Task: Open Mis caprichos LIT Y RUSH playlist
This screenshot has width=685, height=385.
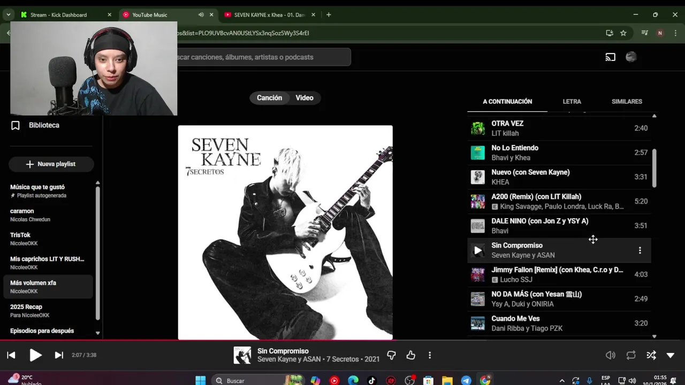Action: click(48, 263)
